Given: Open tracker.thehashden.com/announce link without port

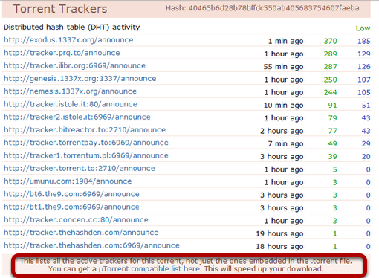Looking at the screenshot, I should coord(81,233).
